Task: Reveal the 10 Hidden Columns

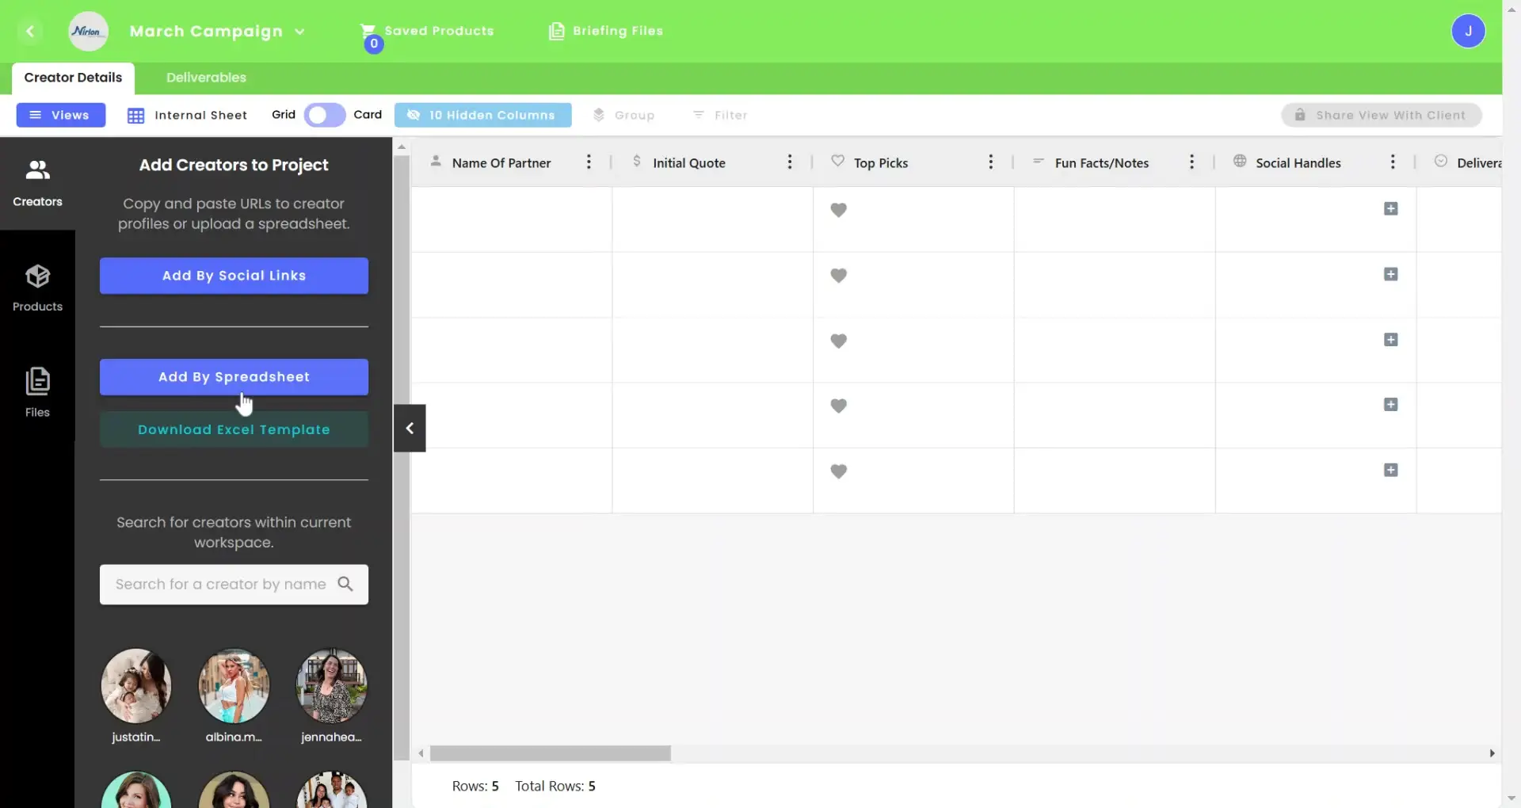Action: tap(482, 115)
